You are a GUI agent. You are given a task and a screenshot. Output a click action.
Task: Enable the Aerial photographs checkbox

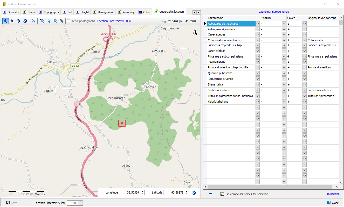(69, 21)
